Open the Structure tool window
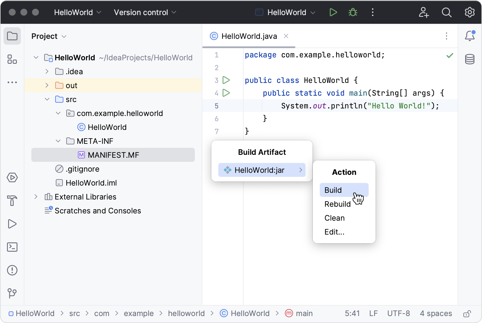Screen dimensions: 482x323 pos(12,59)
